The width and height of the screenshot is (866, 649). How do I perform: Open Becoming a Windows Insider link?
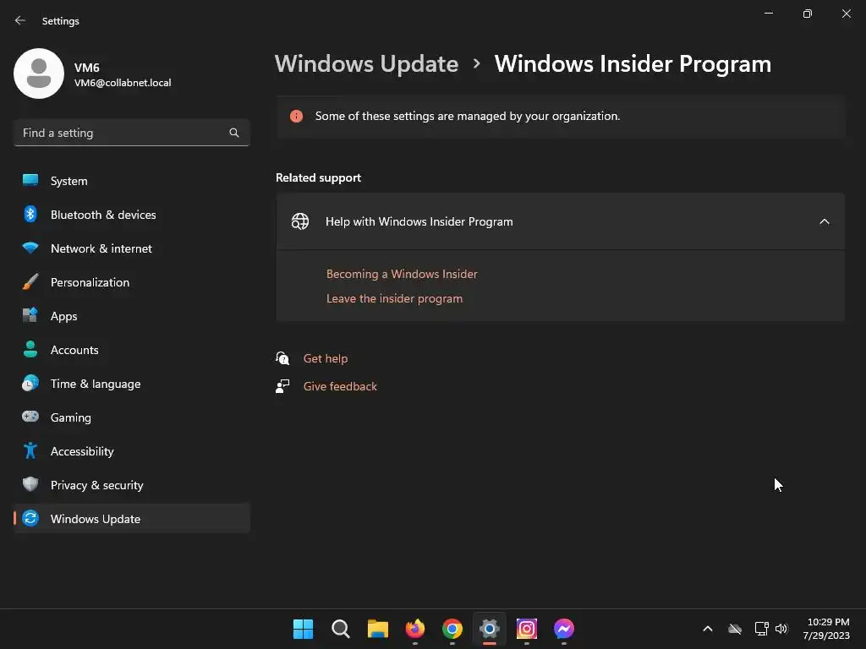point(402,275)
